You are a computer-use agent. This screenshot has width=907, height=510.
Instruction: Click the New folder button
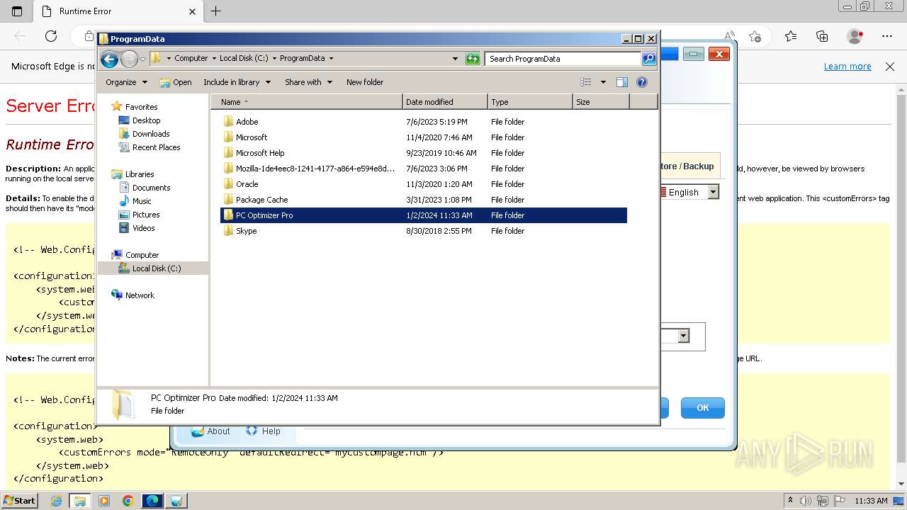click(x=365, y=82)
